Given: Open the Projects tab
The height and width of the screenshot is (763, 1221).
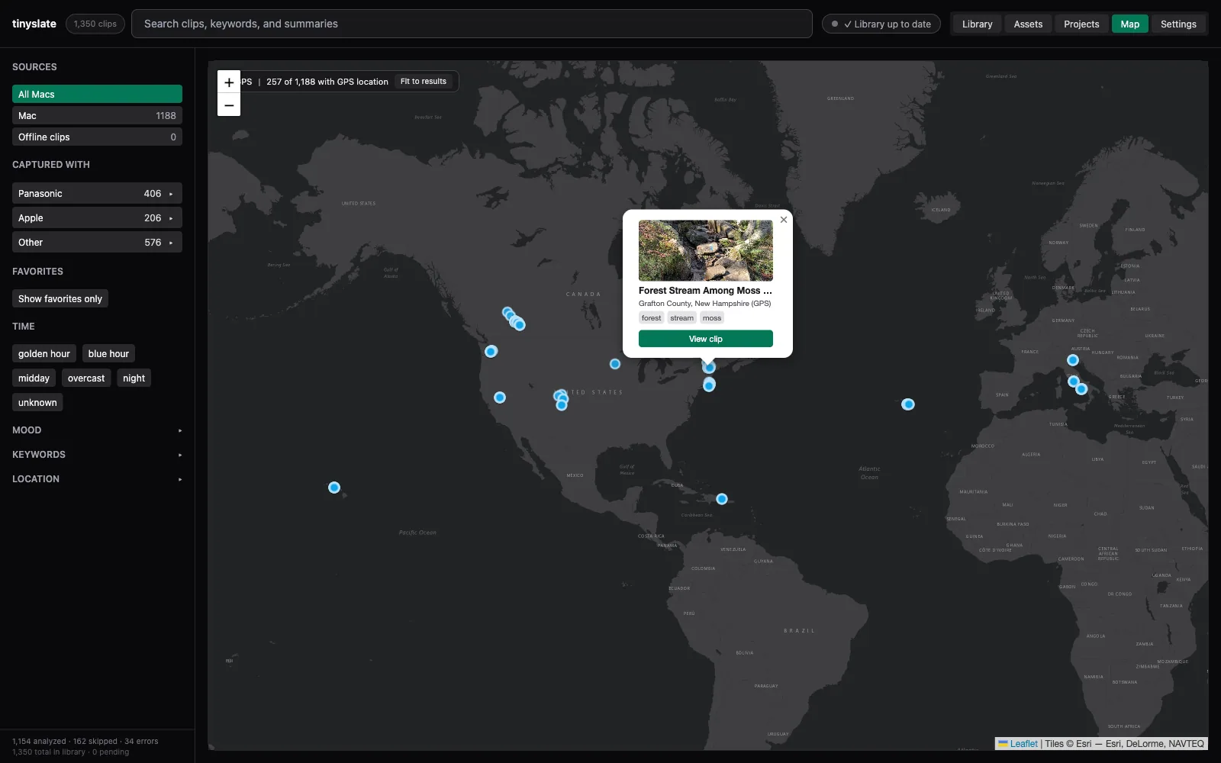Looking at the screenshot, I should 1081,24.
